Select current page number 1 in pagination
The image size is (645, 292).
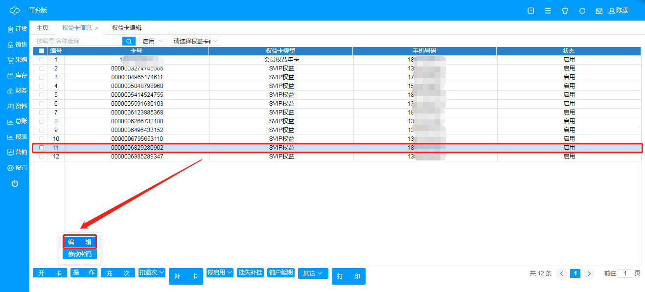point(576,273)
